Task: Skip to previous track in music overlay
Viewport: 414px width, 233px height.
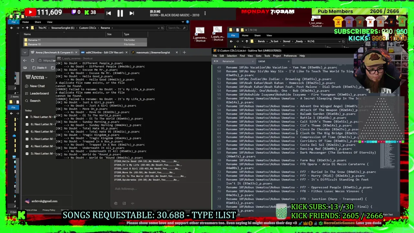Action: click(109, 13)
